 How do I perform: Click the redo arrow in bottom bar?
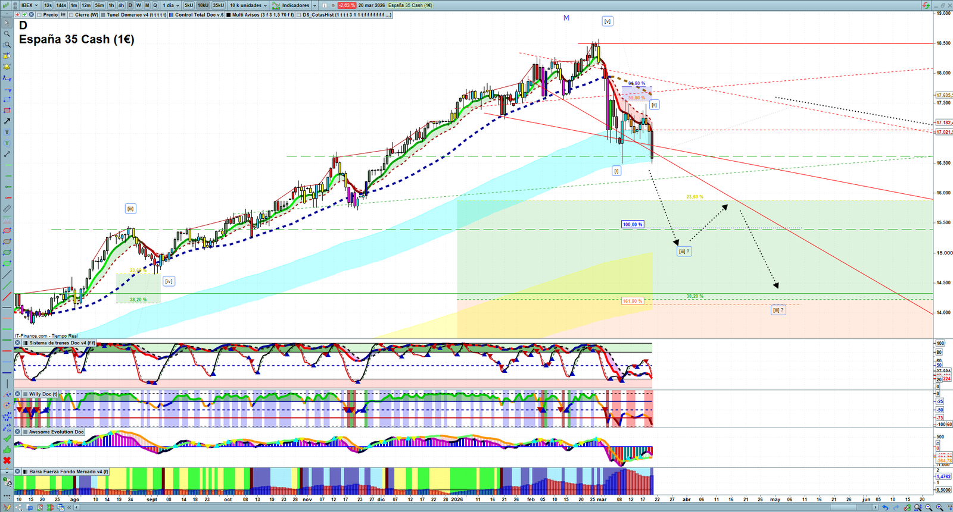(x=896, y=507)
